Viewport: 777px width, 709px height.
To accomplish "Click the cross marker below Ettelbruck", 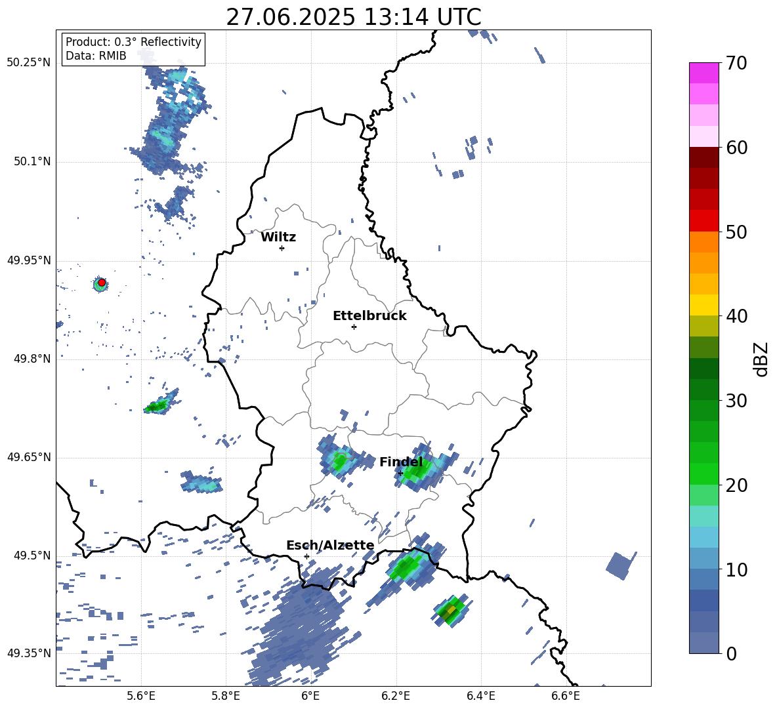I will [x=354, y=327].
